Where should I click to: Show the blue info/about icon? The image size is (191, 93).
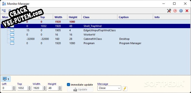[181, 11]
